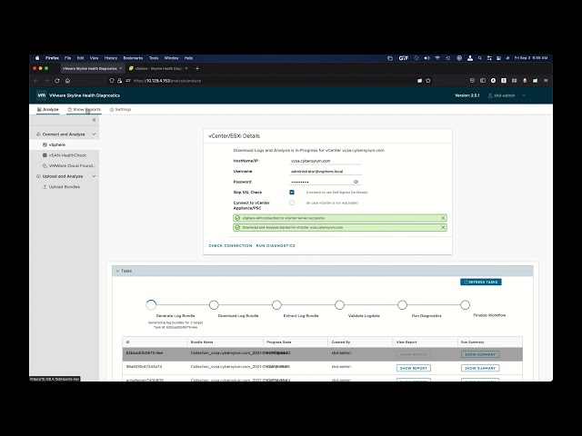Screen dimensions: 582x436
Task: Click SHOW SUMMARY in the highlighted first row
Action: click(480, 354)
